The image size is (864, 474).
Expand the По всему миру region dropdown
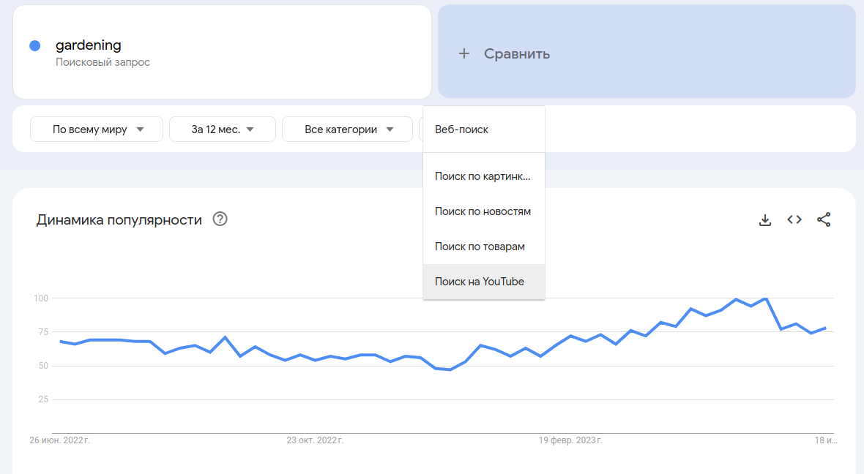98,129
